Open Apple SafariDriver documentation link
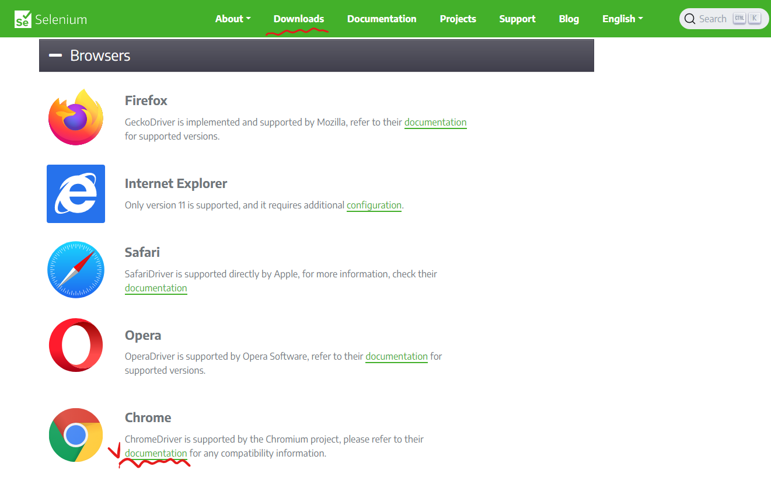Screen dimensions: 771x477 pos(156,288)
